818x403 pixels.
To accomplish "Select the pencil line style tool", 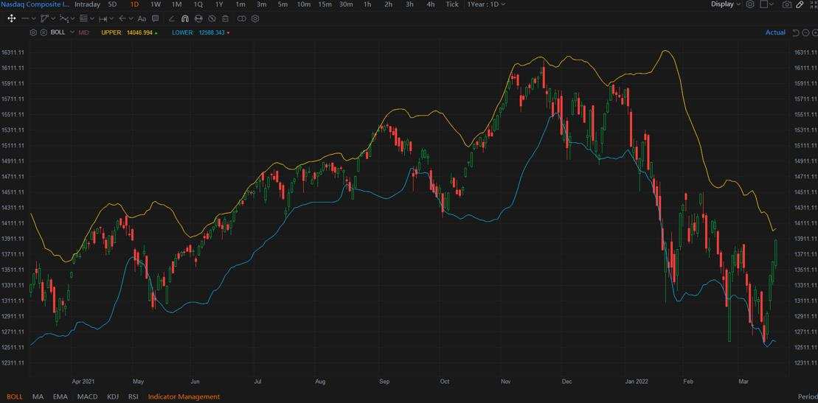I will (x=172, y=18).
